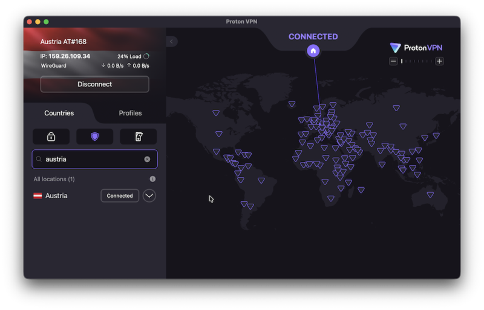Click the search magnifier icon
This screenshot has width=484, height=310.
click(39, 159)
